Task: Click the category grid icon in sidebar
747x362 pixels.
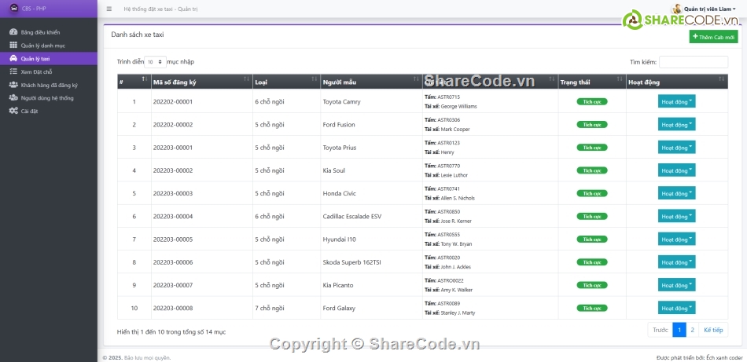Action: (x=13, y=46)
